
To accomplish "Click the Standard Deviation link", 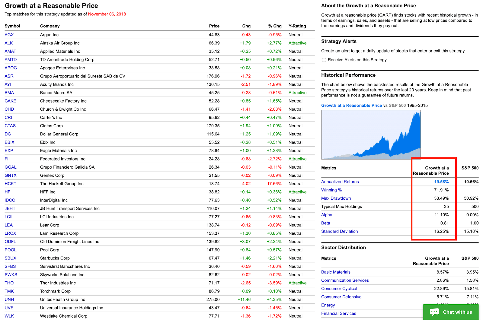I will point(340,231).
